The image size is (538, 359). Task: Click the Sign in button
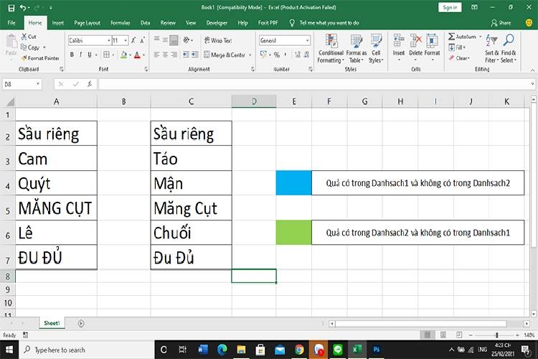[450, 7]
